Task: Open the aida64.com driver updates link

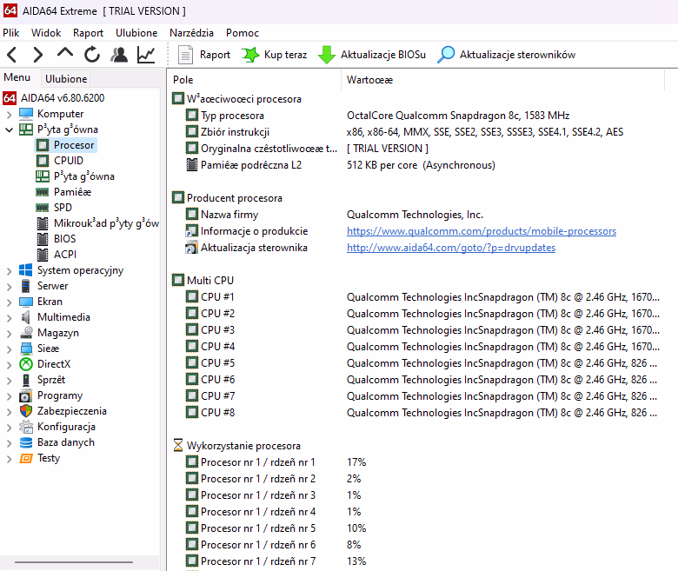Action: (450, 248)
